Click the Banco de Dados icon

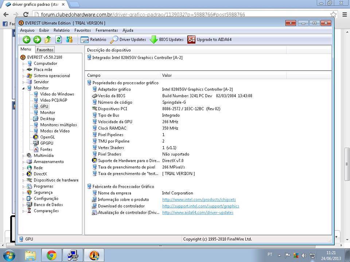(x=29, y=205)
